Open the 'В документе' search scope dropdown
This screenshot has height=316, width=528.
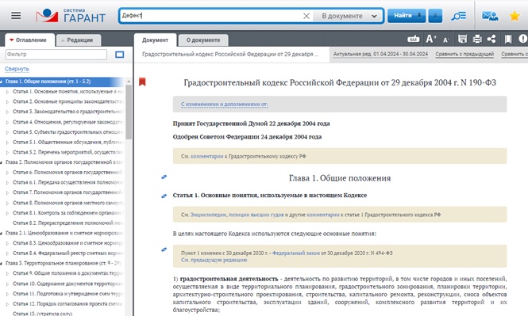(349, 16)
